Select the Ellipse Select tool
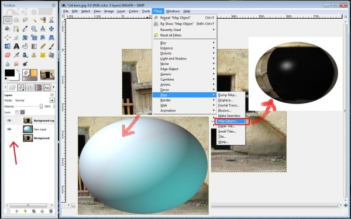Screen dimensions: 351x219 16,20
